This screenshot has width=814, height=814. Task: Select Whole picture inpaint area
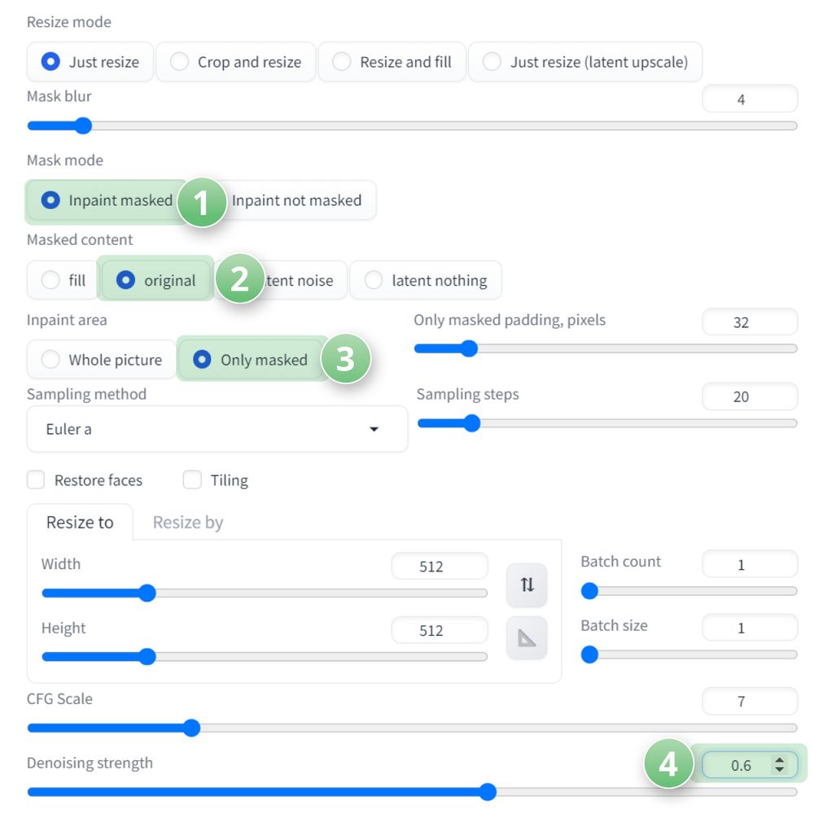tap(101, 360)
